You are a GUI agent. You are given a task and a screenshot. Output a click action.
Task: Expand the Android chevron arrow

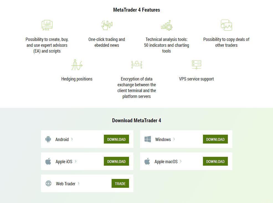[72, 139]
